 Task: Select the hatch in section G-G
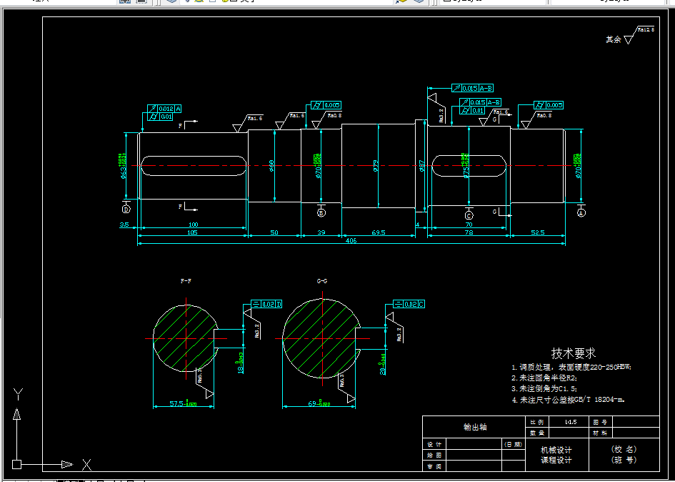click(x=321, y=338)
